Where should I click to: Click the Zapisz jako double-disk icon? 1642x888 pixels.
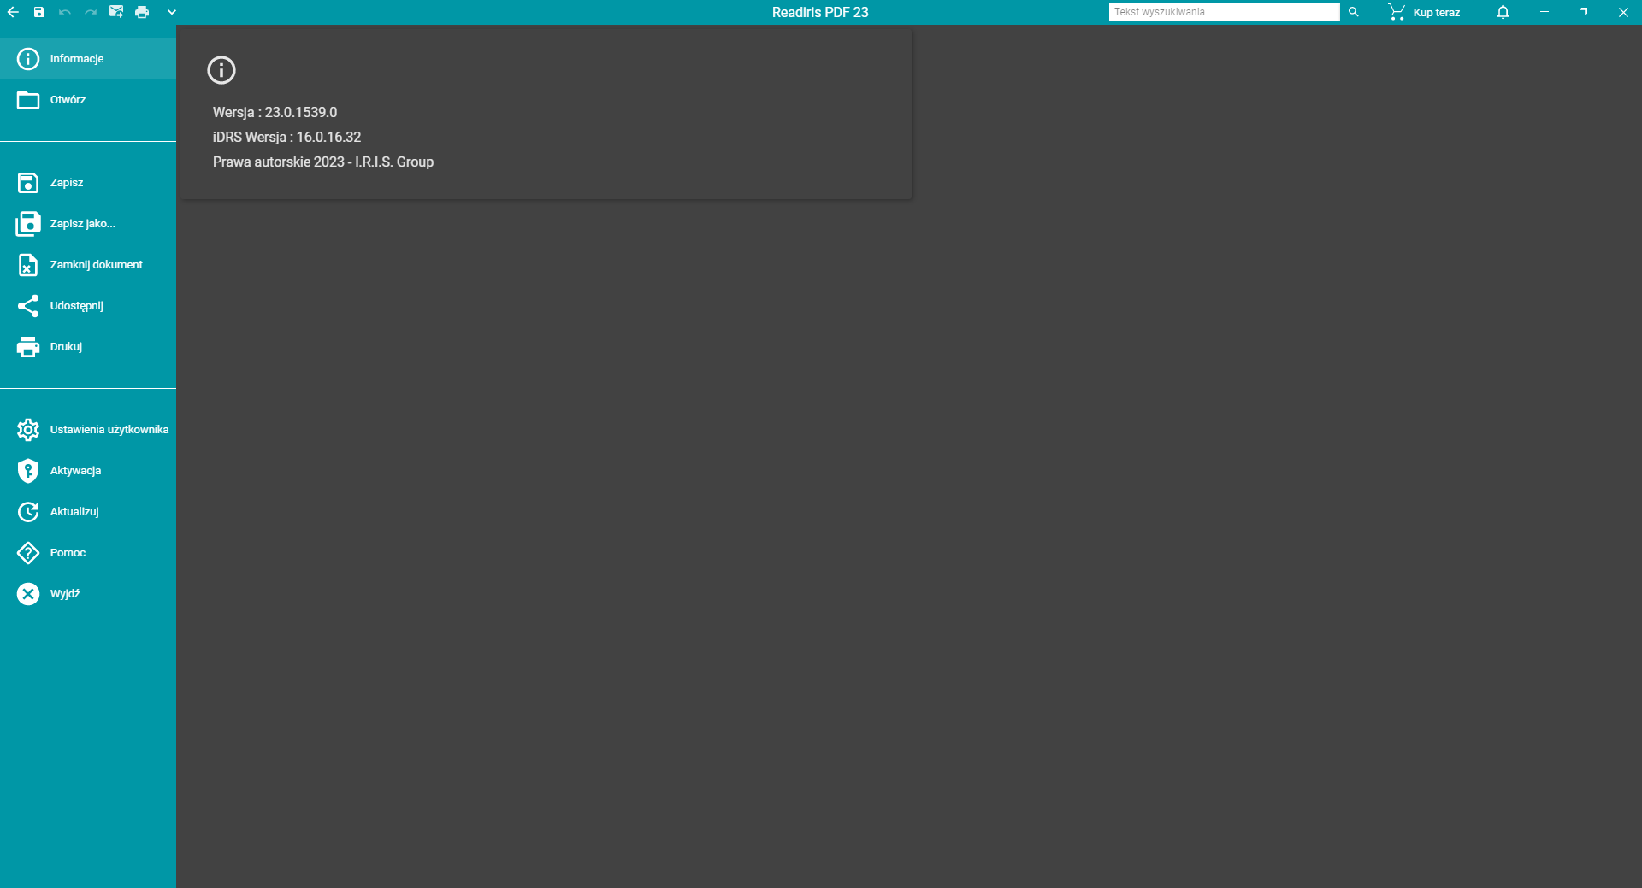[28, 224]
